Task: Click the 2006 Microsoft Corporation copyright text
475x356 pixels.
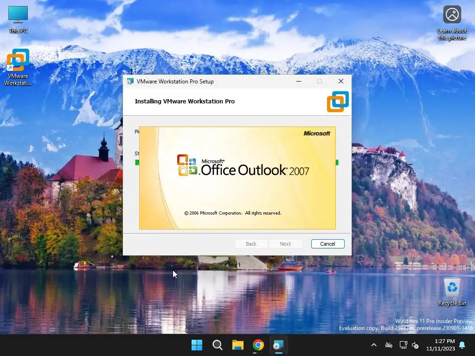Action: coord(233,213)
